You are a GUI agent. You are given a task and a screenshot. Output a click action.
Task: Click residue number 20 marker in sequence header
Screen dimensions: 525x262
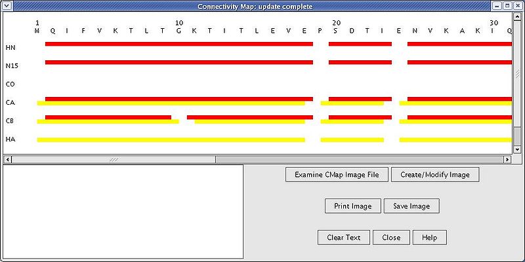pyautogui.click(x=336, y=22)
